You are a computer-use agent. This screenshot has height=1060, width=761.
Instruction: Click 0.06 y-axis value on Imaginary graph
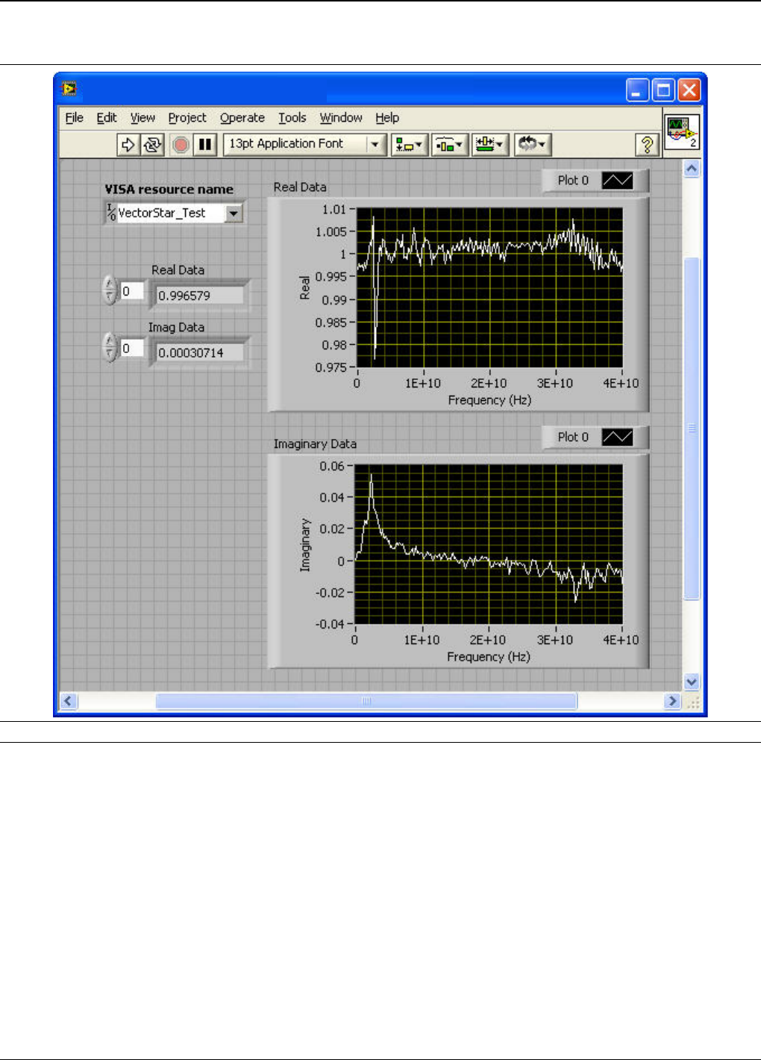tap(332, 467)
